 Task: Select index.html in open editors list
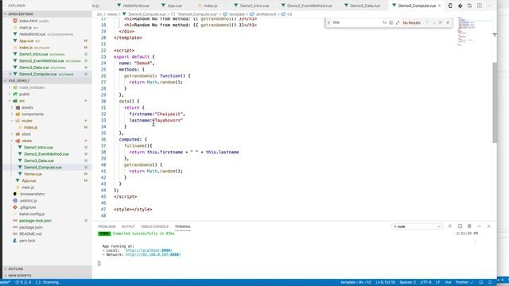[29, 21]
